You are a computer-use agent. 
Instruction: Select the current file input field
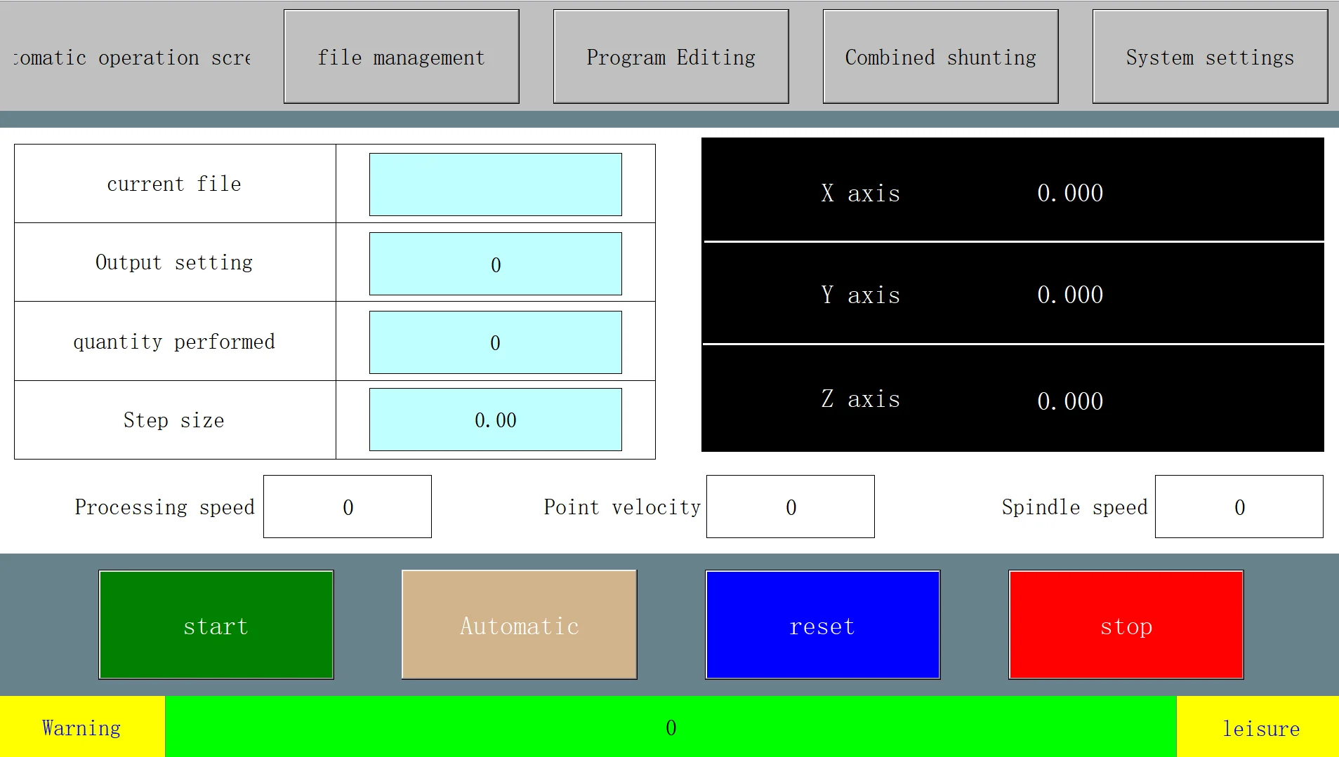point(496,185)
